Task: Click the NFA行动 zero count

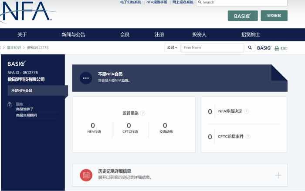Action: tap(93, 125)
